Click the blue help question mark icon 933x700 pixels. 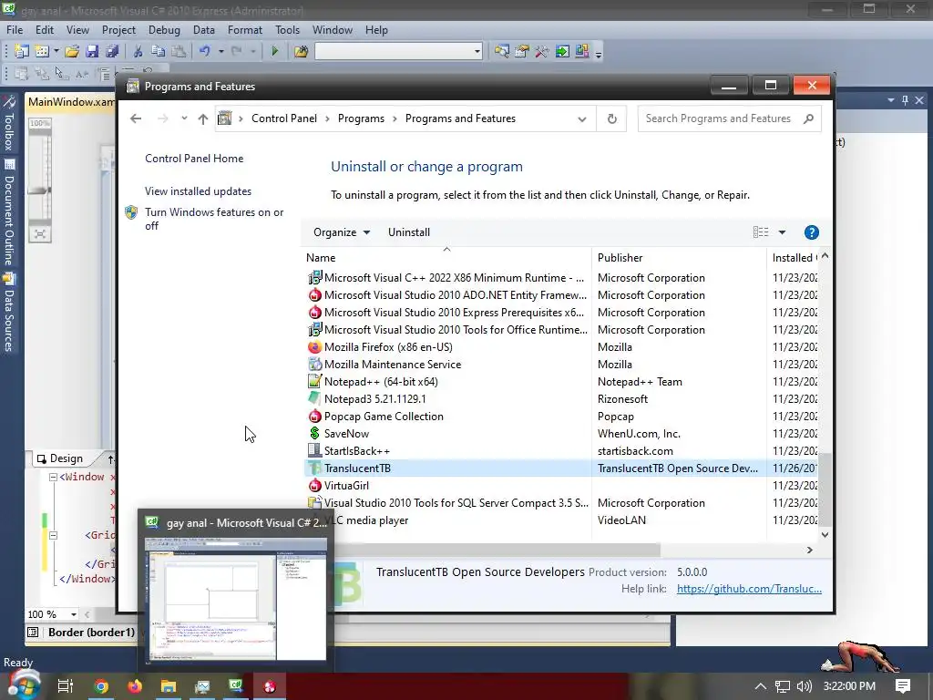coord(811,232)
